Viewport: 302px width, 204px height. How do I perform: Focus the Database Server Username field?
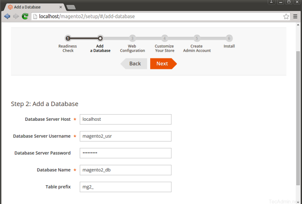click(125, 136)
